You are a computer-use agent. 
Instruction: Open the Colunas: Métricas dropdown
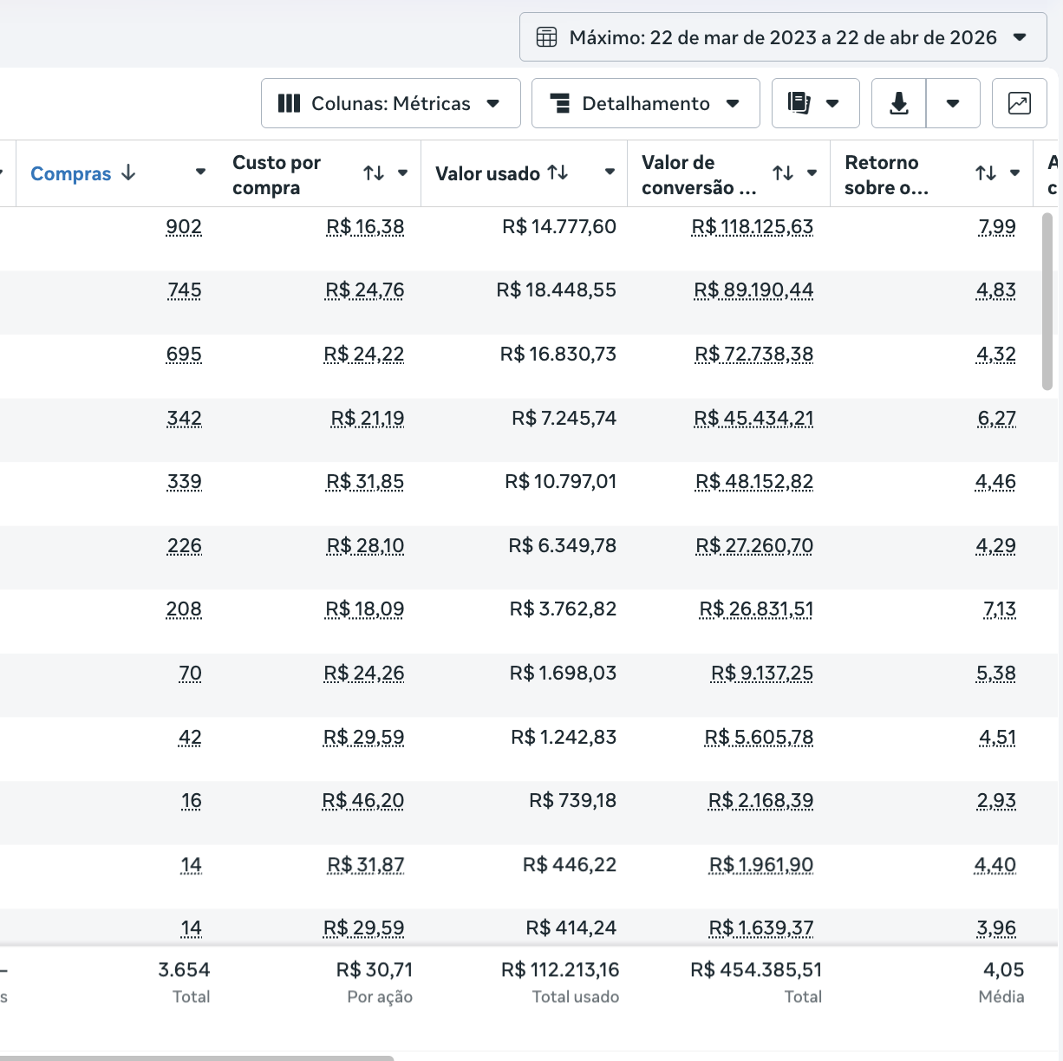tap(390, 103)
